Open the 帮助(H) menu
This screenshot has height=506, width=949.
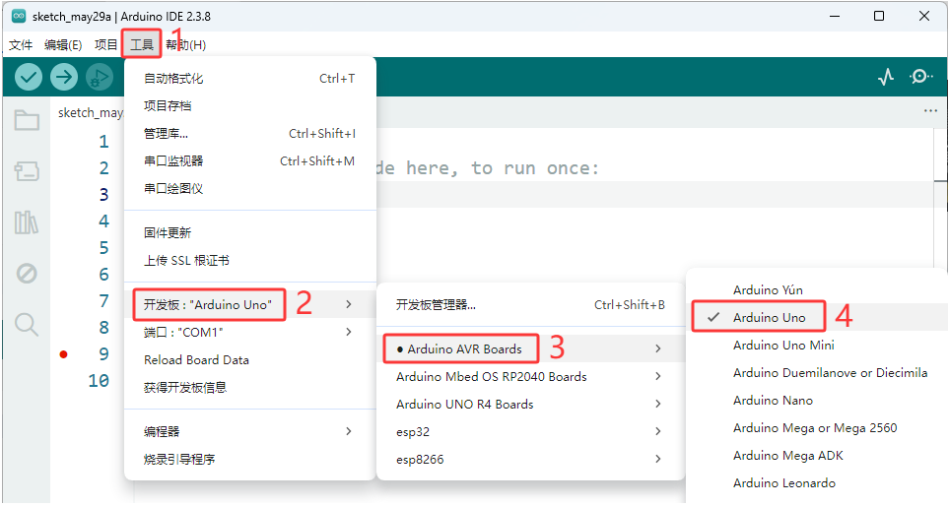pyautogui.click(x=185, y=44)
